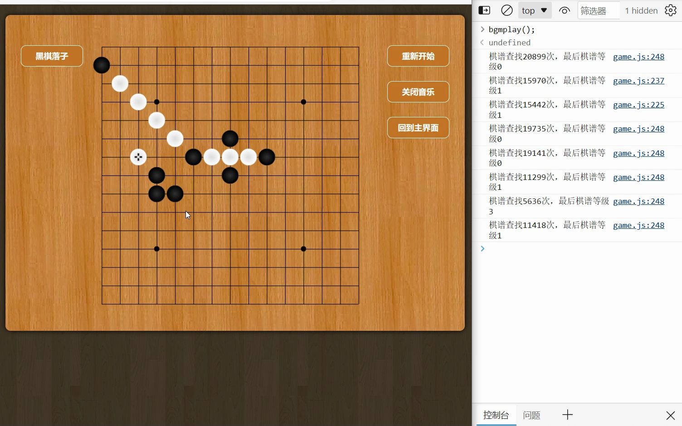The image size is (682, 426).
Task: Open the top execution context dropdown
Action: point(535,10)
